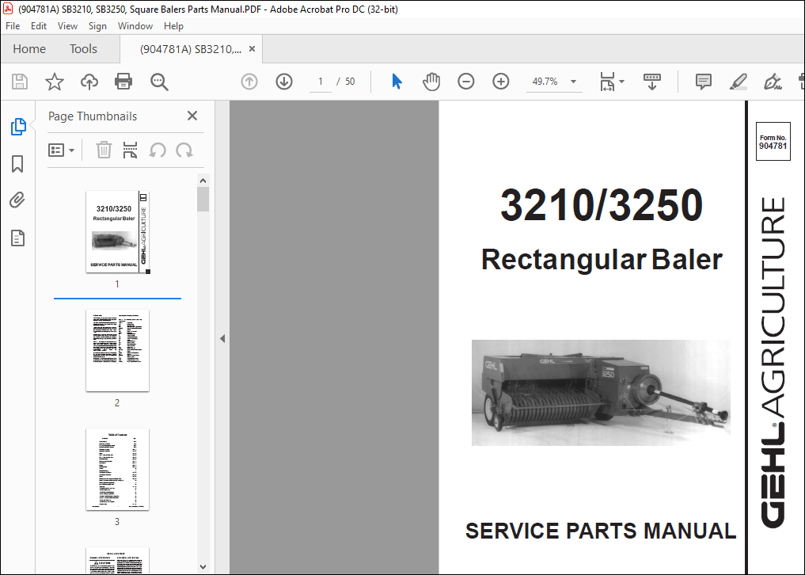Click the scrolling mode keyboard icon

point(652,82)
